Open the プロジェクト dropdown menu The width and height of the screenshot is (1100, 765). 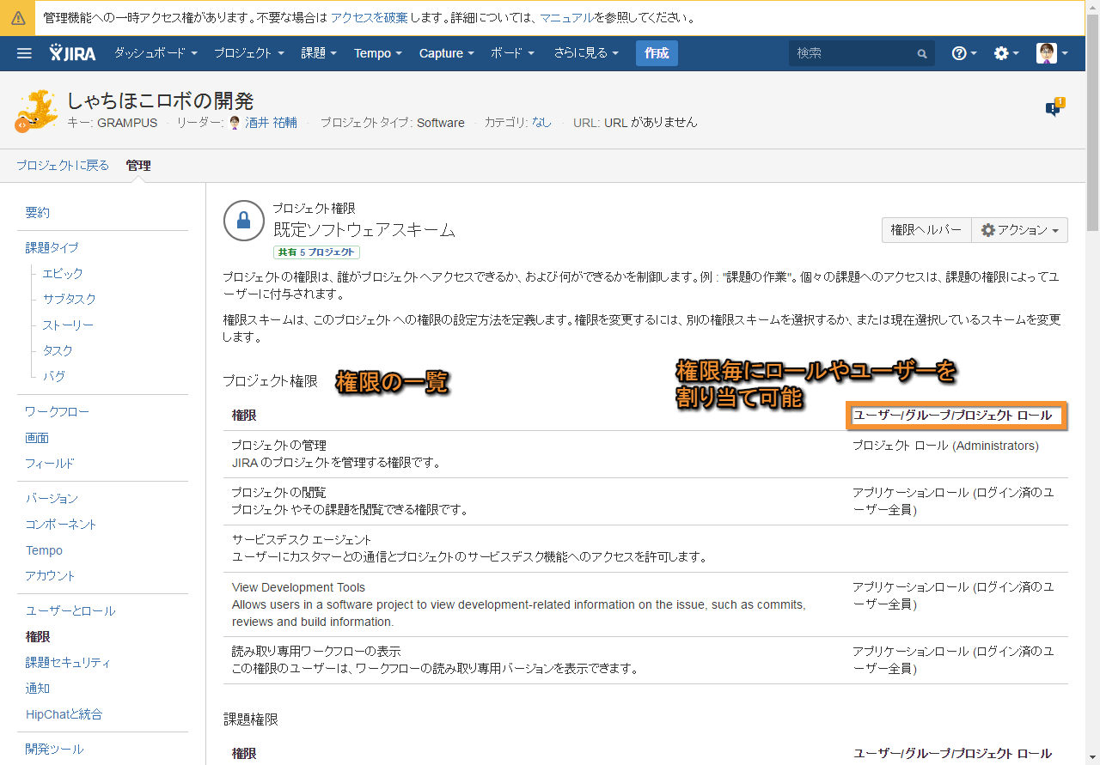248,53
